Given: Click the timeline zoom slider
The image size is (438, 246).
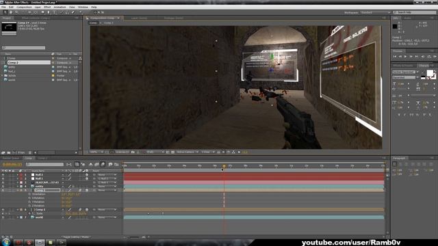Looking at the screenshot, I should click(135, 237).
